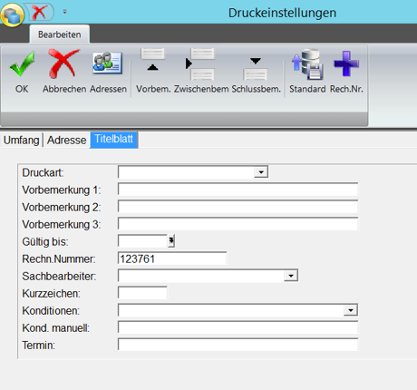Select the Bearbeiten ribbon tab
This screenshot has width=417, height=390.
click(60, 34)
